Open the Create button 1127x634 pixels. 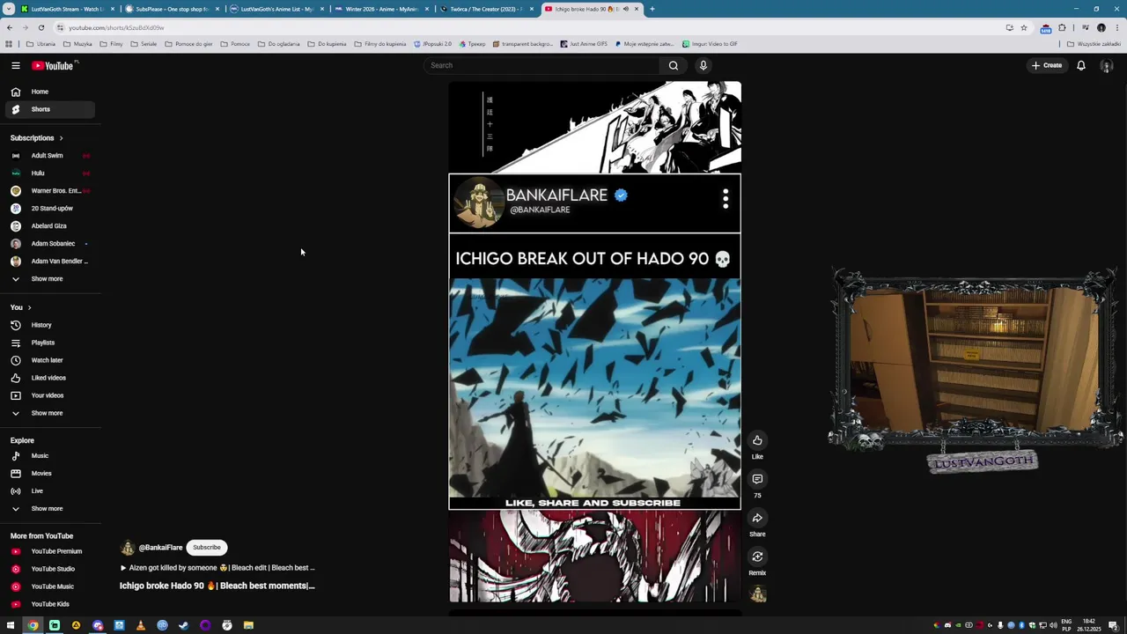click(x=1047, y=65)
